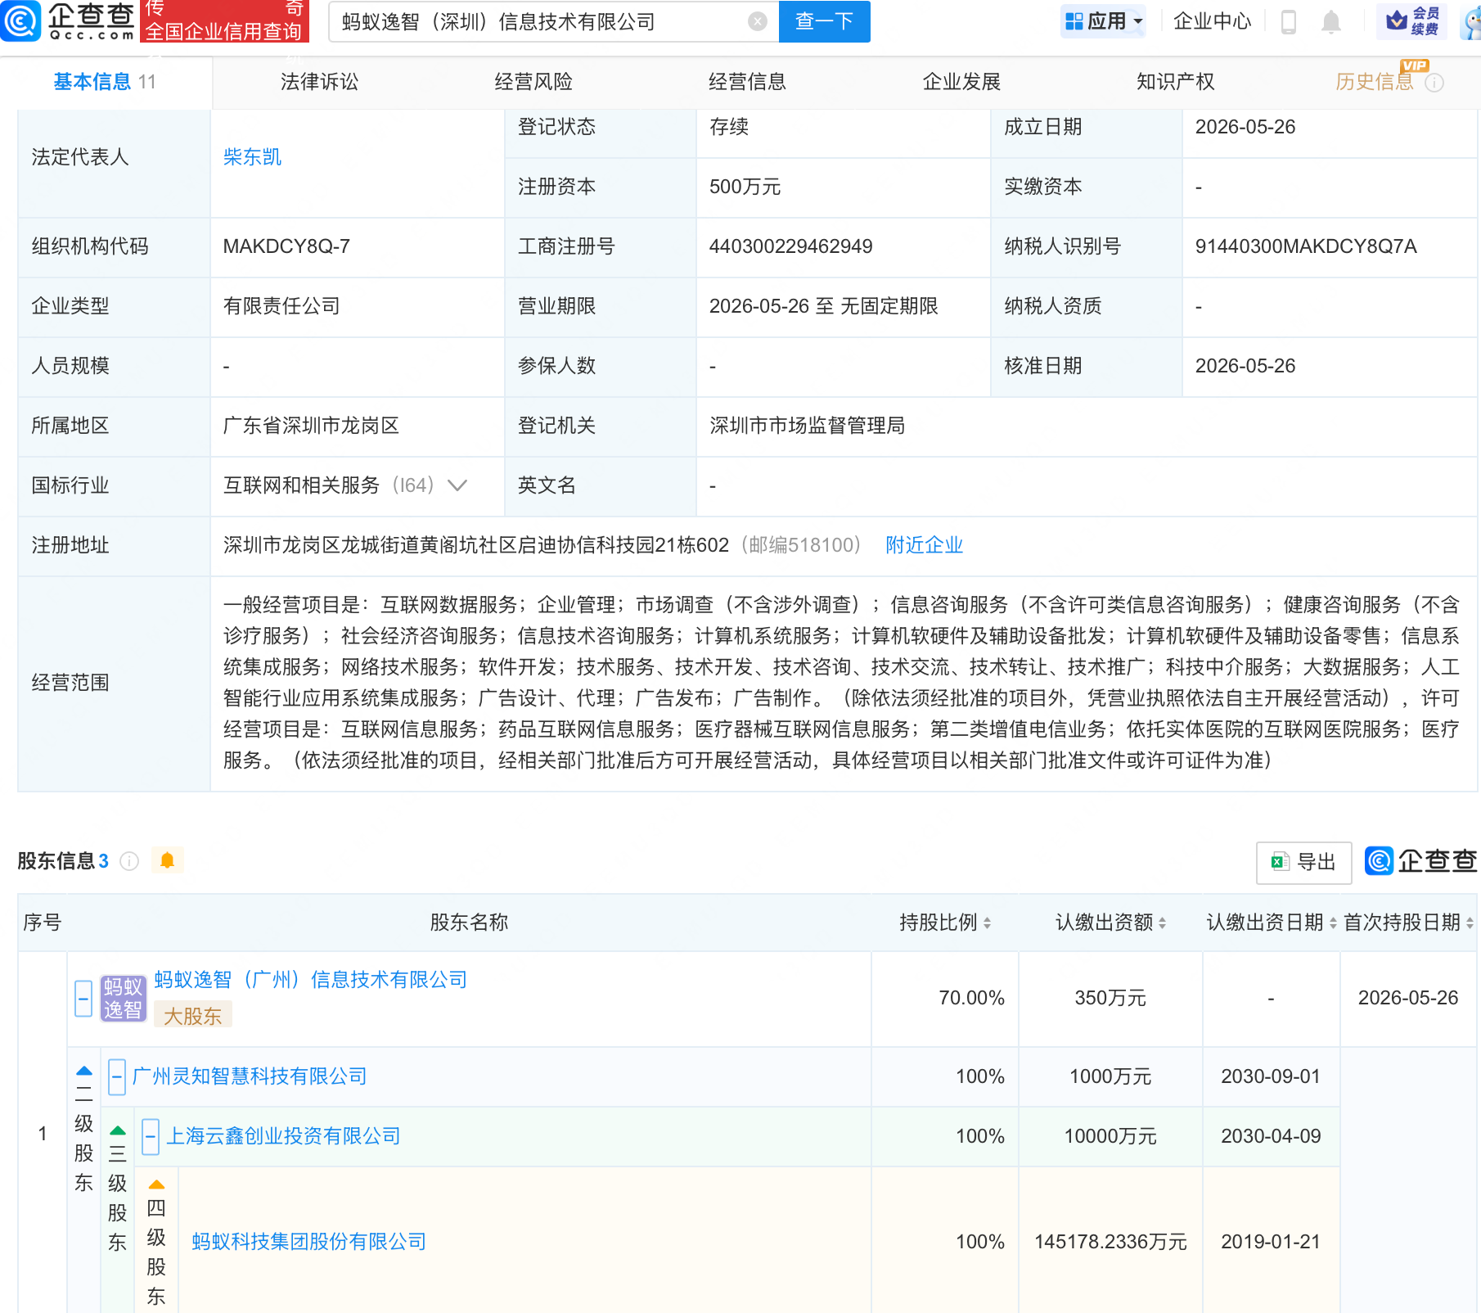Click the 附近企业 link
This screenshot has width=1481, height=1313.
coord(924,545)
